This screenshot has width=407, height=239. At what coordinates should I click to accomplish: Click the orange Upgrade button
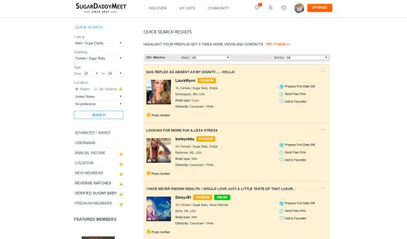[x=320, y=8]
